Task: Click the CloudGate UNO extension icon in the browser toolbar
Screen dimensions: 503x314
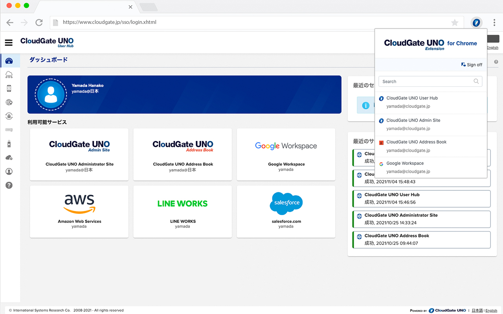Action: [x=476, y=22]
